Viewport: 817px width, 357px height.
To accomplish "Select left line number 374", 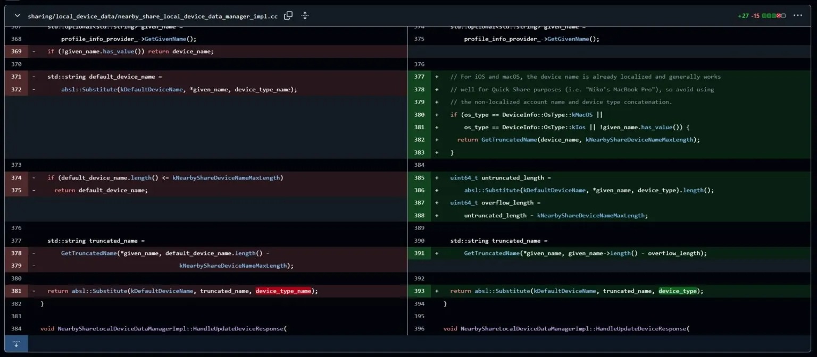I will coord(16,177).
